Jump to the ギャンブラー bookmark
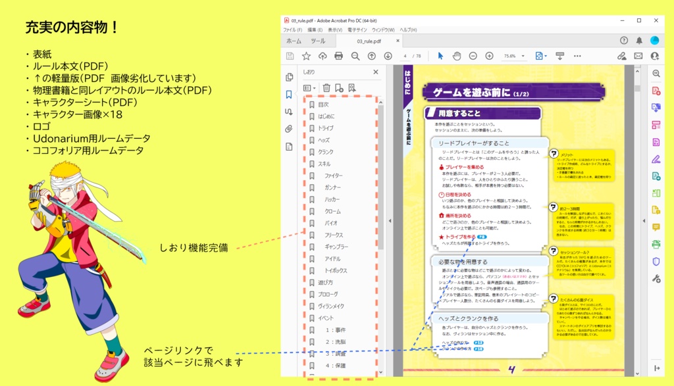The width and height of the screenshot is (674, 386). click(336, 247)
